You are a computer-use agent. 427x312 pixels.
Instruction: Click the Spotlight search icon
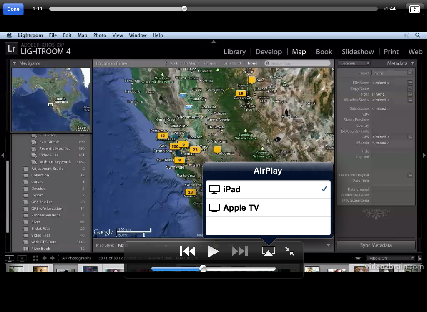[x=417, y=35]
